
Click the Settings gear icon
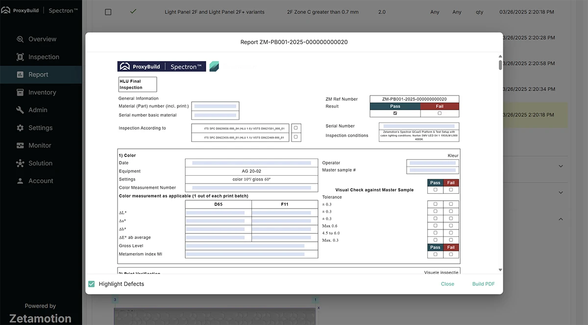click(x=20, y=128)
